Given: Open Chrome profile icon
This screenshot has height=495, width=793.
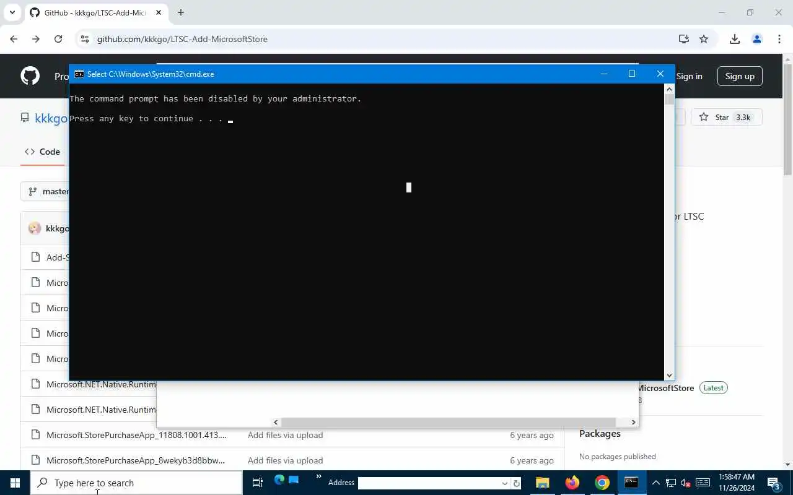Looking at the screenshot, I should (756, 39).
